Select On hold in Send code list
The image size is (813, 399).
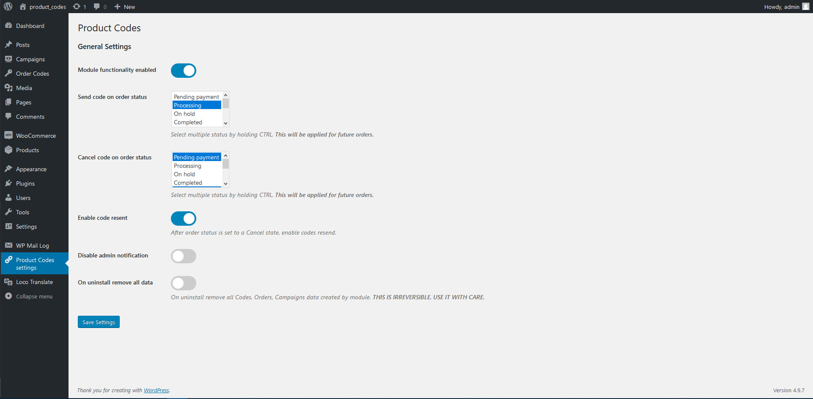pyautogui.click(x=197, y=114)
